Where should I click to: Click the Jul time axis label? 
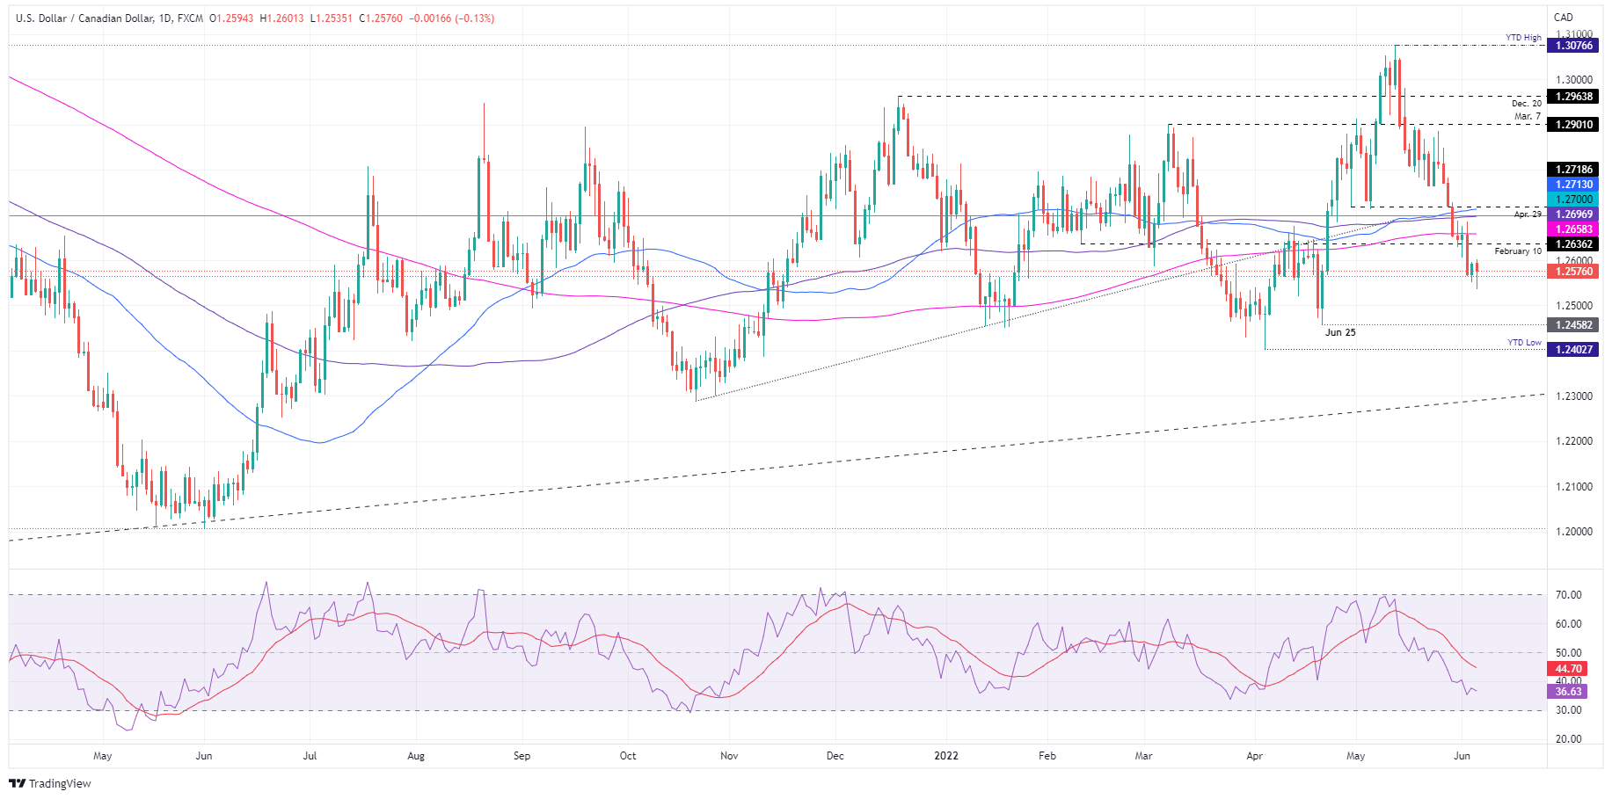pos(310,756)
